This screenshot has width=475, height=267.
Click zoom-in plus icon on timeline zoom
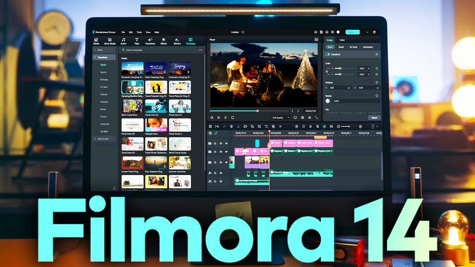(360, 126)
